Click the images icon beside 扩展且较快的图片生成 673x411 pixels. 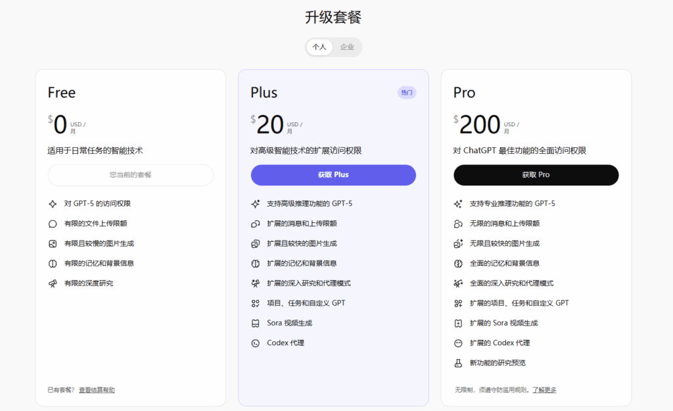tap(256, 244)
